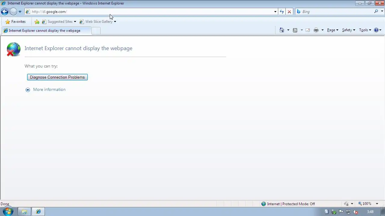Select the 'Internet Explorer cannot display' tab

[x=46, y=31]
